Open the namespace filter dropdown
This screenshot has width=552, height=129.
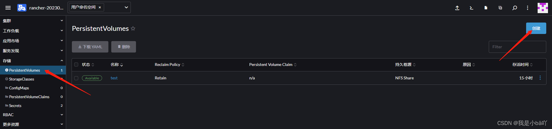tap(126, 7)
